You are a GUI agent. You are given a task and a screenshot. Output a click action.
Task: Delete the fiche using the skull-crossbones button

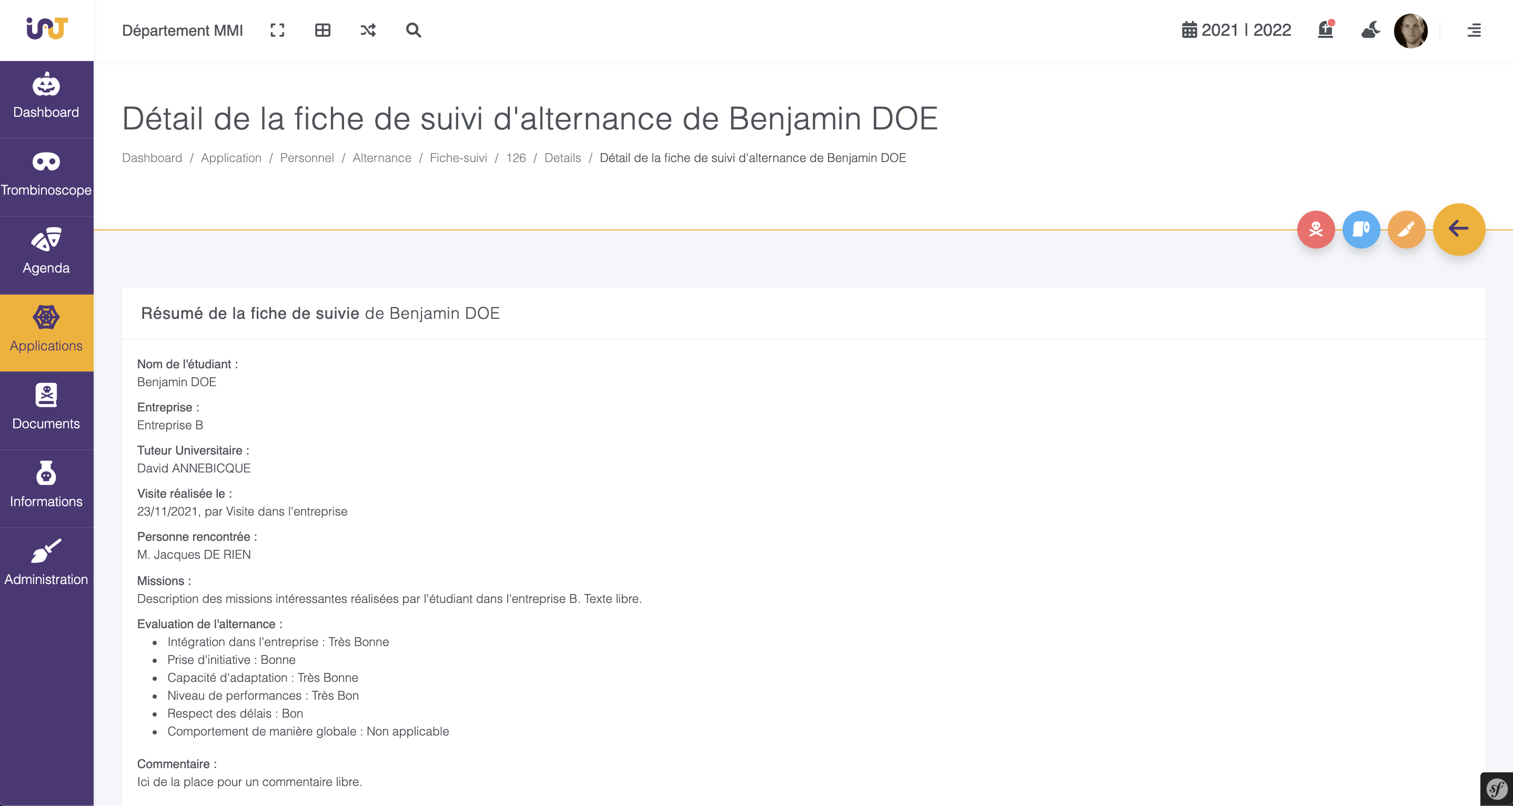point(1317,229)
